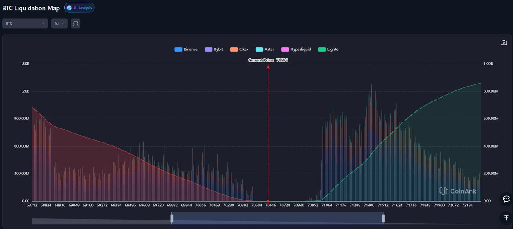Toggle Bybit series in legend
Screen dimensions: 513x229
click(x=214, y=49)
